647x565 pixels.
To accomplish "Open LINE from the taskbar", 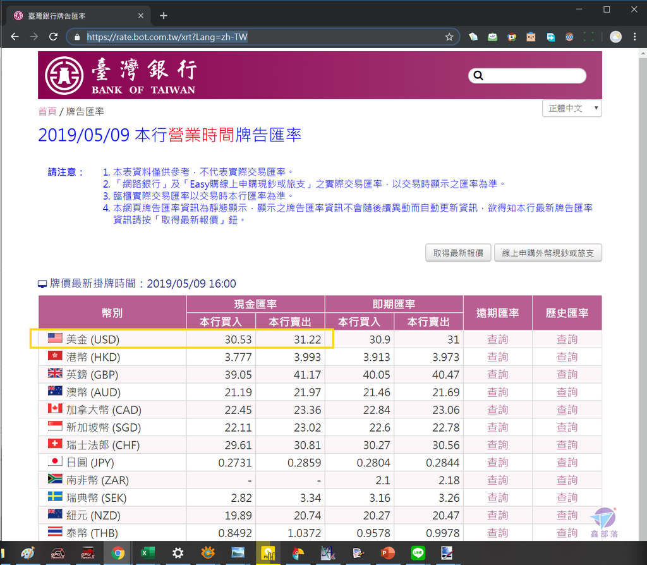I will pyautogui.click(x=418, y=552).
